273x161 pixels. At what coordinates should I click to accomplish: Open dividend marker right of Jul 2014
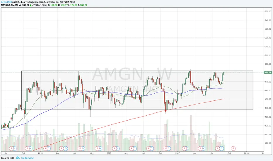pyautogui.click(x=14, y=148)
